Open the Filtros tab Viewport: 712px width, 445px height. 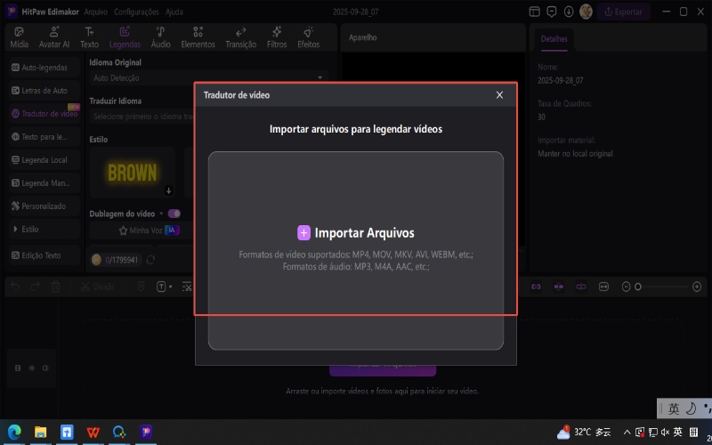click(277, 37)
